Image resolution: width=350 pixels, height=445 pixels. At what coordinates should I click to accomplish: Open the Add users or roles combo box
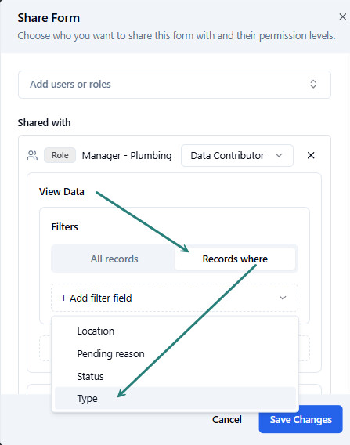coord(175,85)
